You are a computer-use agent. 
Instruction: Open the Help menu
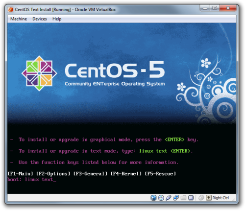(x=57, y=19)
